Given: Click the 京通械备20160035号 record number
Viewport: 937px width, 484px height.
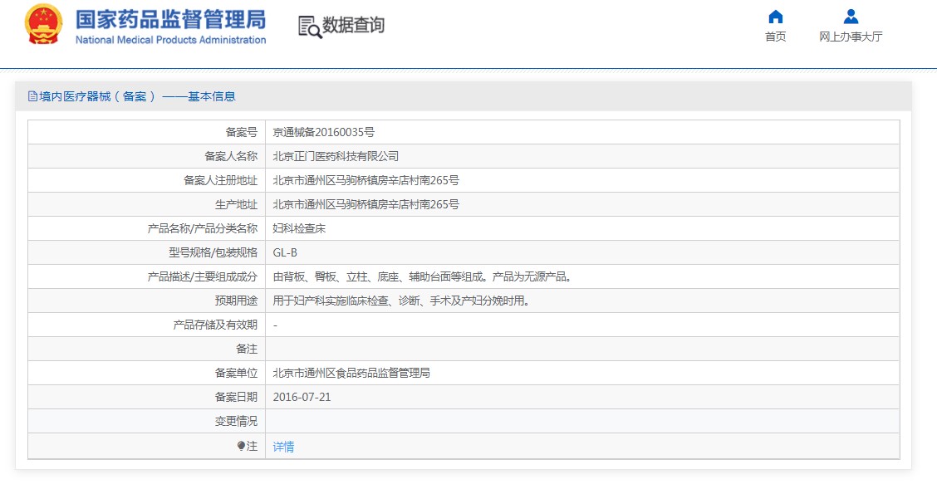Looking at the screenshot, I should click(323, 132).
